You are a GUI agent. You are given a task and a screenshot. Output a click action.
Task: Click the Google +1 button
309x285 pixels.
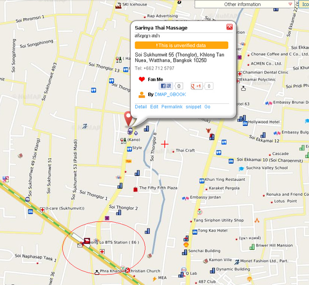[197, 86]
